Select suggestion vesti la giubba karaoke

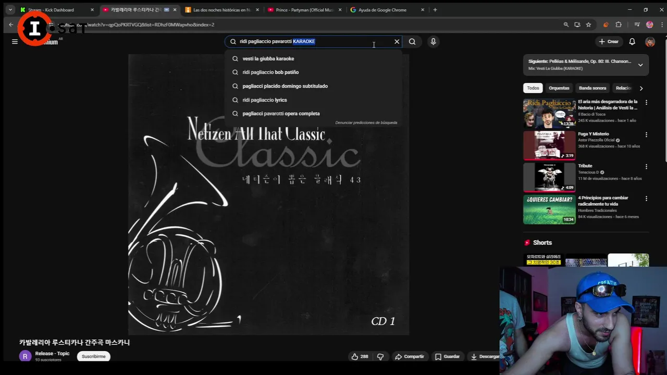point(313,59)
